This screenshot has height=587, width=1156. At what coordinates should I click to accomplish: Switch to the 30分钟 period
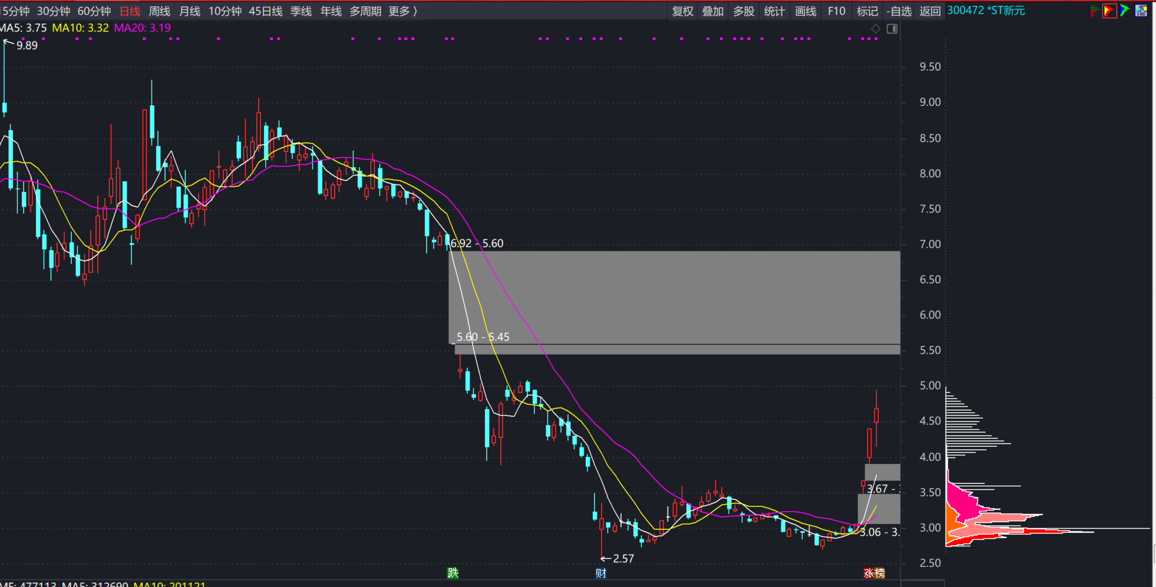point(54,11)
